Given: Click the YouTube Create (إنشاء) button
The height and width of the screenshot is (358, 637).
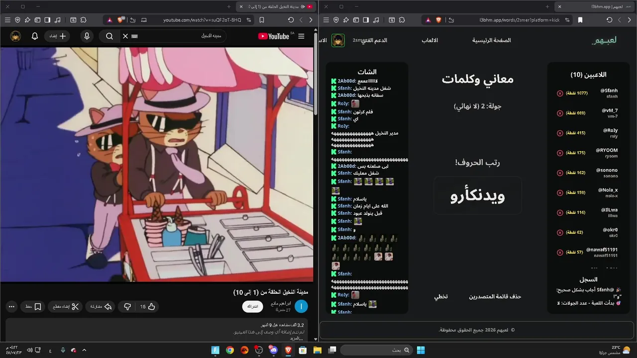Looking at the screenshot, I should click(58, 36).
